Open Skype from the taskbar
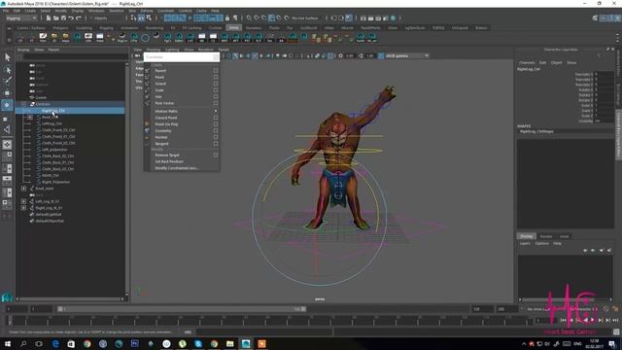 click(198, 343)
